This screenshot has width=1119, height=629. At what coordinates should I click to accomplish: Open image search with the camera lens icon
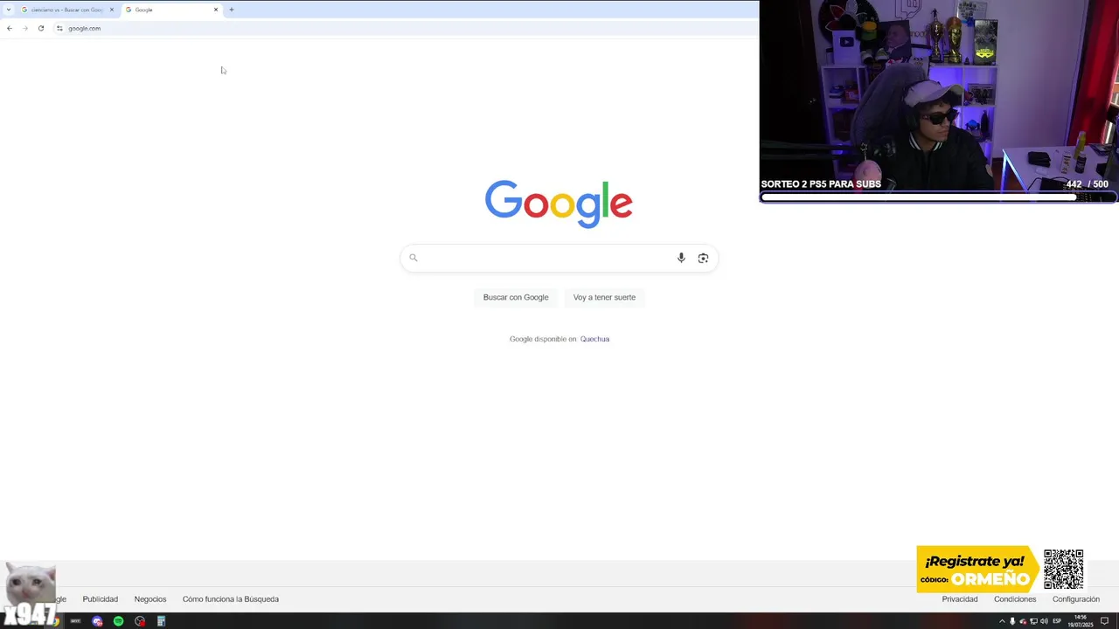(703, 258)
